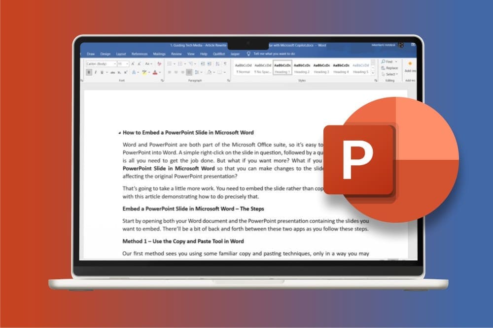Click the red font color swatch

pyautogui.click(x=155, y=72)
